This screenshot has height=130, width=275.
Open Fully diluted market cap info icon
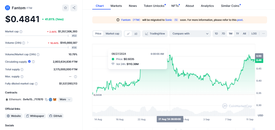coord(36,84)
